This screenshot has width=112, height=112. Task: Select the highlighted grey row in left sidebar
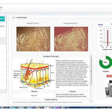pyautogui.click(x=3, y=41)
